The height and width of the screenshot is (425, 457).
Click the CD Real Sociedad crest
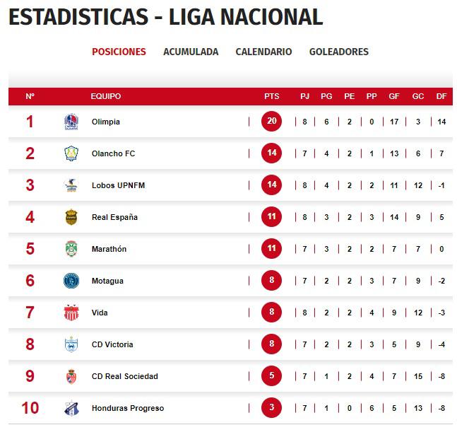[x=71, y=376]
